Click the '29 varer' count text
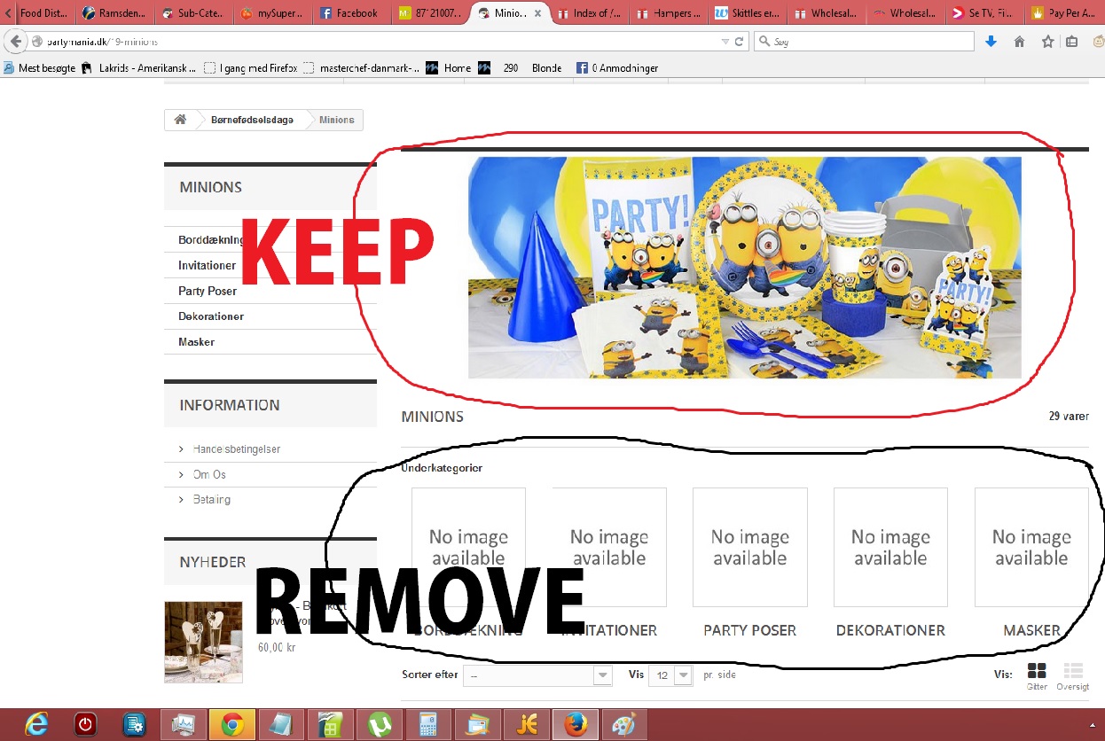 pyautogui.click(x=1068, y=416)
